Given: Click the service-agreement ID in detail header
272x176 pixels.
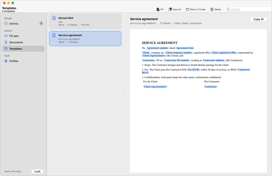Looking at the screenshot, I should [x=143, y=23].
